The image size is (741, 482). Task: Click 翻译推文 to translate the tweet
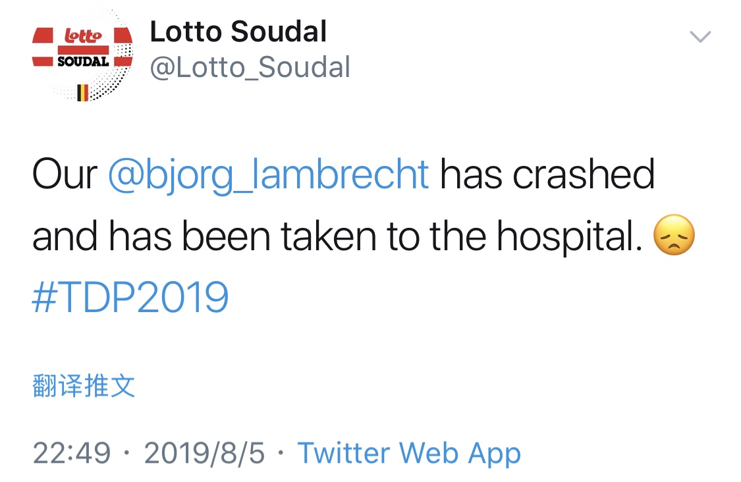84,385
